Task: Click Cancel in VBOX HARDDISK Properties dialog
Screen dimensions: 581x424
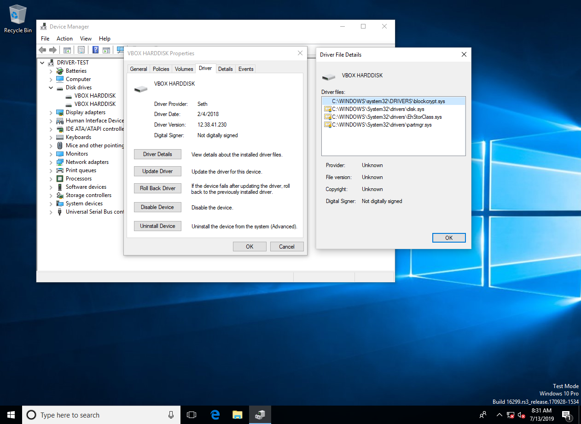Action: tap(287, 246)
